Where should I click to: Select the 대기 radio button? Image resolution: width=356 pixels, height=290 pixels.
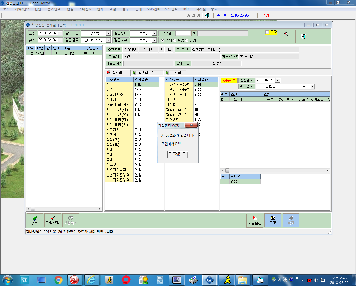tap(186, 40)
